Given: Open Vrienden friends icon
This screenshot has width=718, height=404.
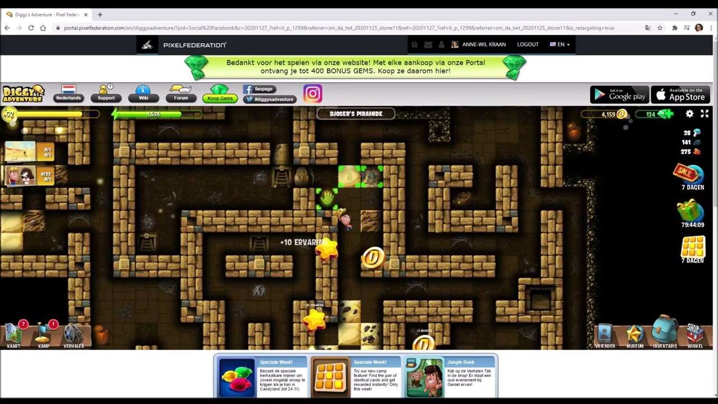Looking at the screenshot, I should point(604,336).
